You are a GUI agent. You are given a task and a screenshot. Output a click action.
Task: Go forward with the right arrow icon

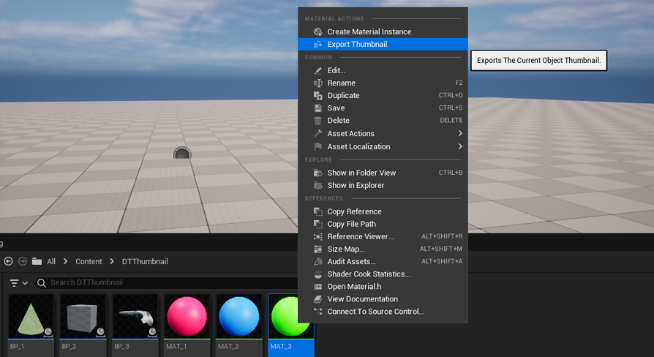pyautogui.click(x=23, y=261)
